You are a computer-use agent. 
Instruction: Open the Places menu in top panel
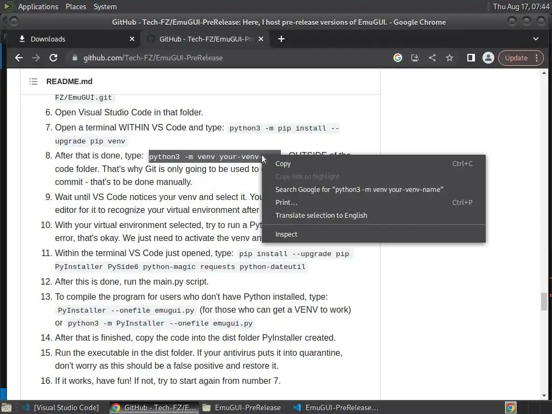75,6
